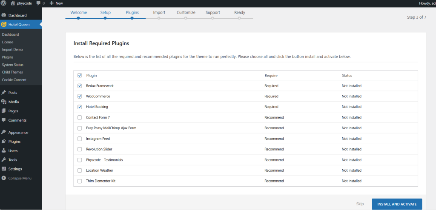This screenshot has width=436, height=210.
Task: Click the Welcome step progress dot
Action: click(78, 18)
